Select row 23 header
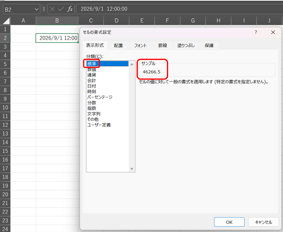283x232 pixels. (x=5, y=220)
